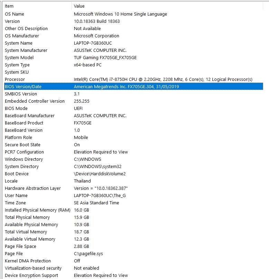This screenshot has height=279, width=269.
Task: Select the Installed Physical Memory (RAM) row
Action: [133, 210]
